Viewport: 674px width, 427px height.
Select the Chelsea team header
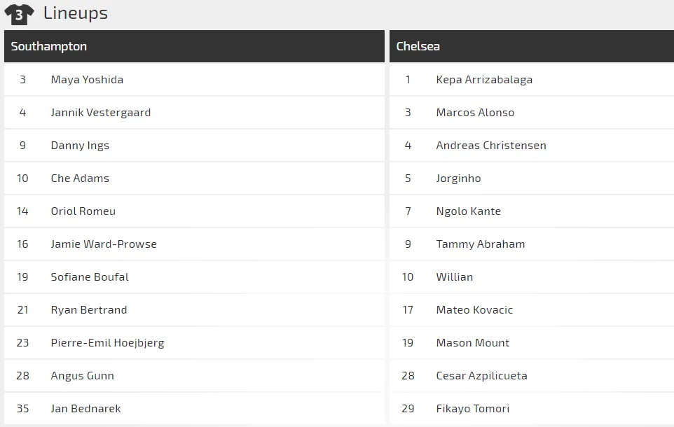click(418, 46)
